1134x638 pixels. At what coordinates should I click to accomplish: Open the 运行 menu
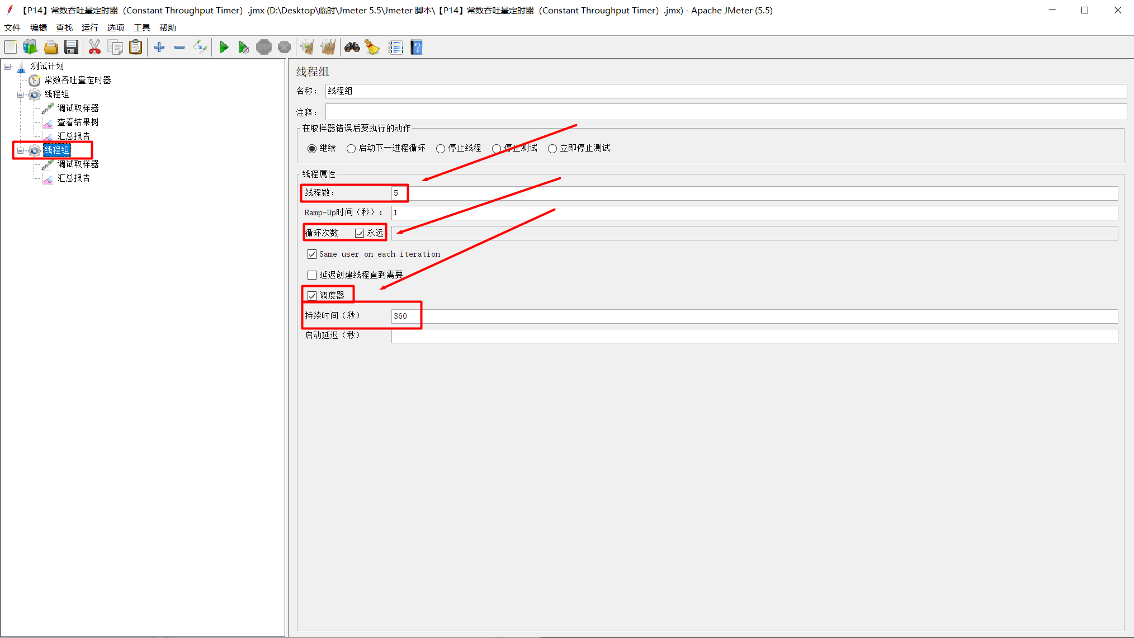(89, 27)
